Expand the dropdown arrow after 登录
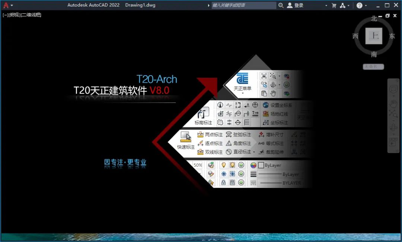Image resolution: width=402 pixels, height=242 pixels. (326, 5)
